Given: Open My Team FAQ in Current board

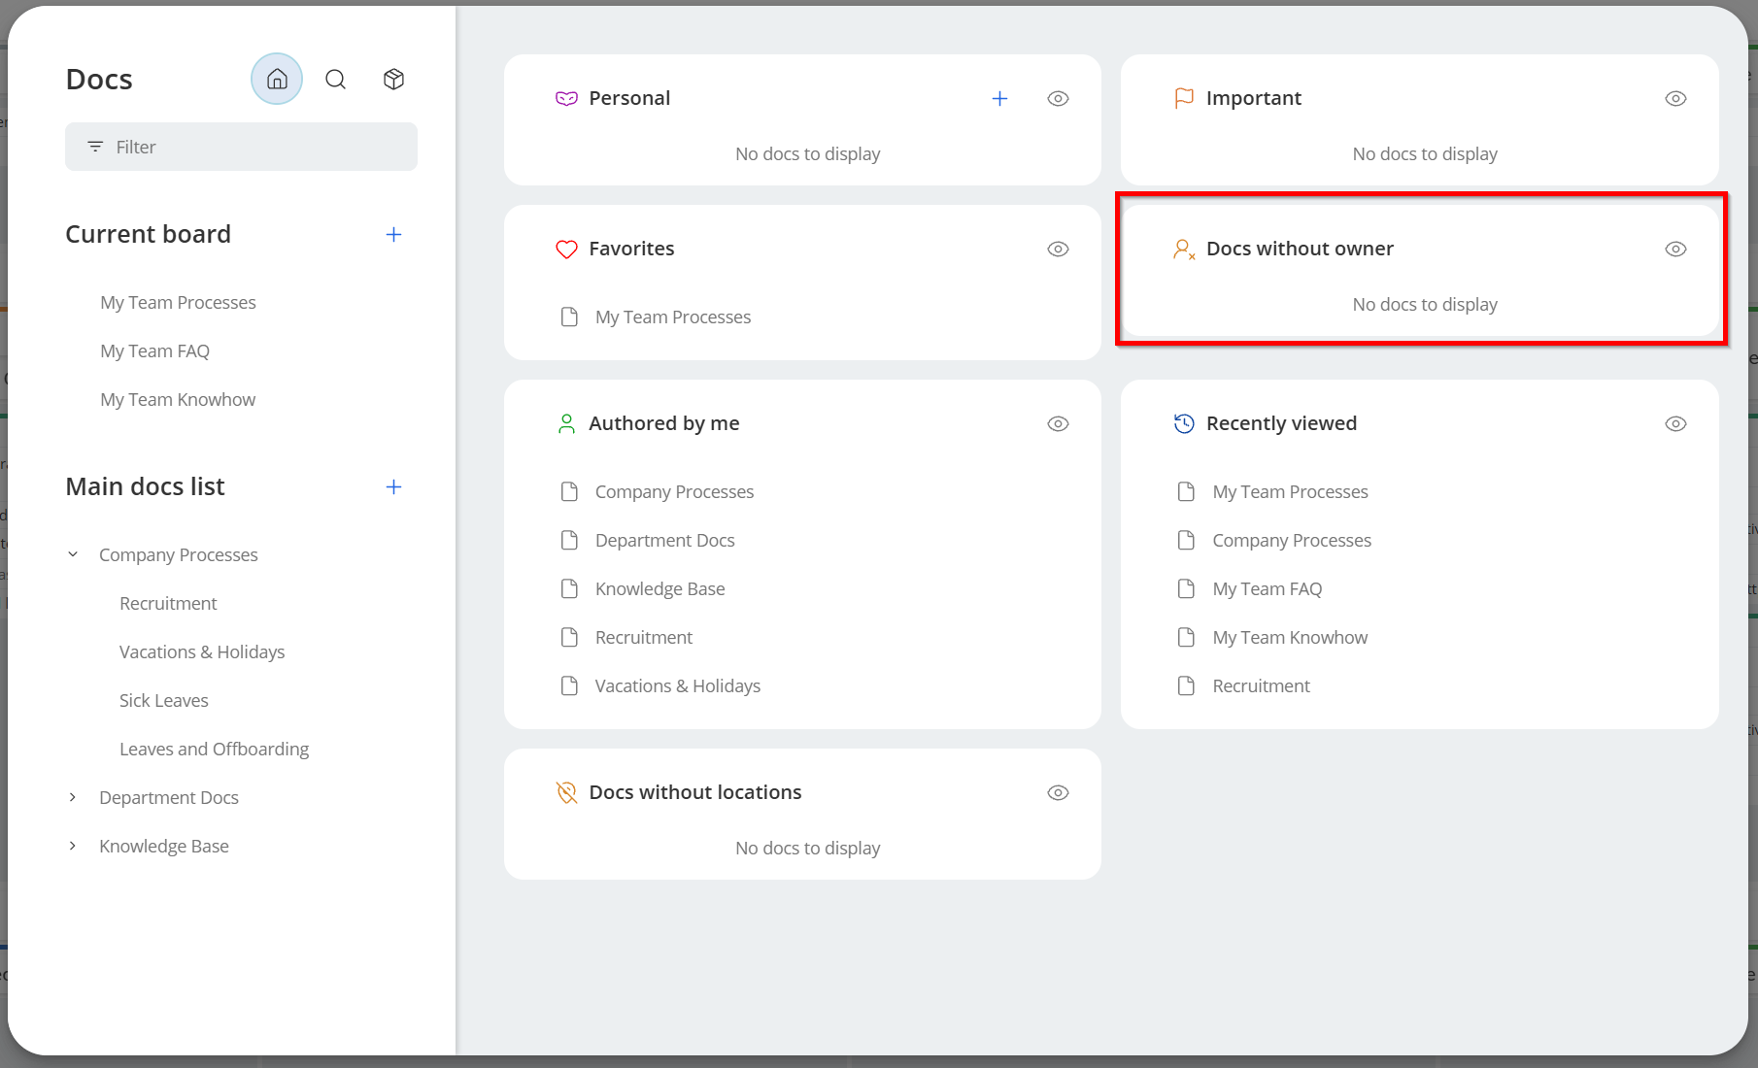Looking at the screenshot, I should 154,351.
